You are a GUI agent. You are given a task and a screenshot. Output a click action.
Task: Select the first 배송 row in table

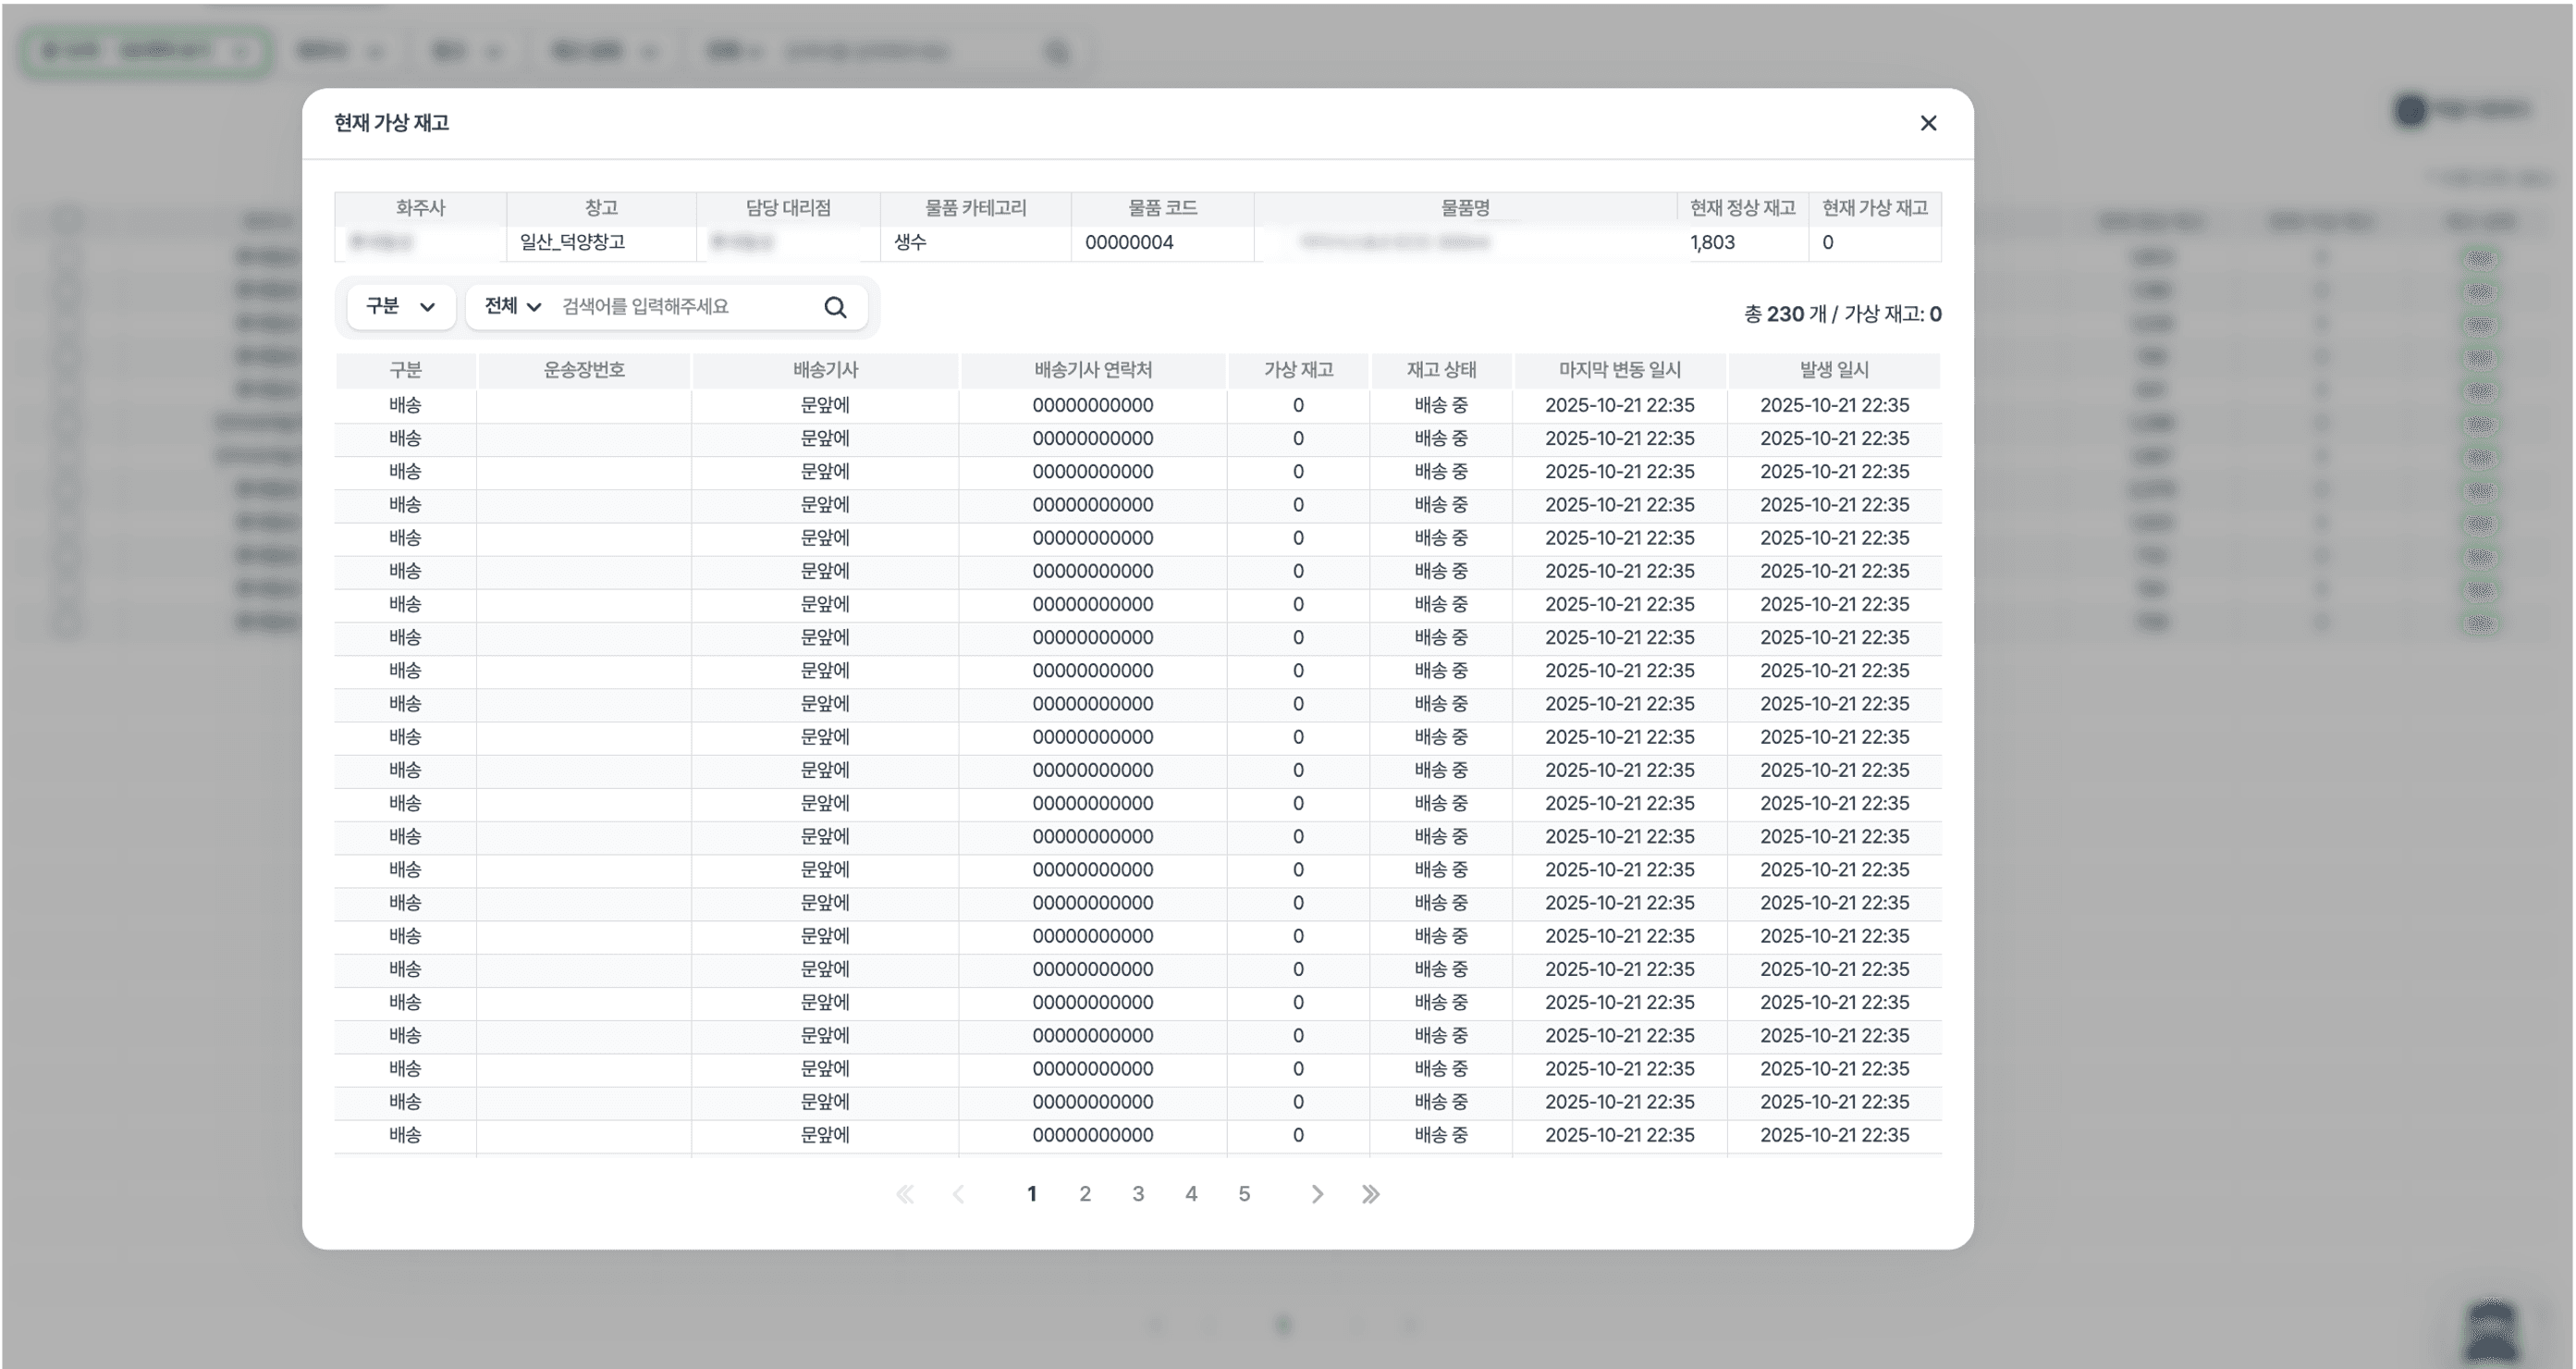click(405, 405)
